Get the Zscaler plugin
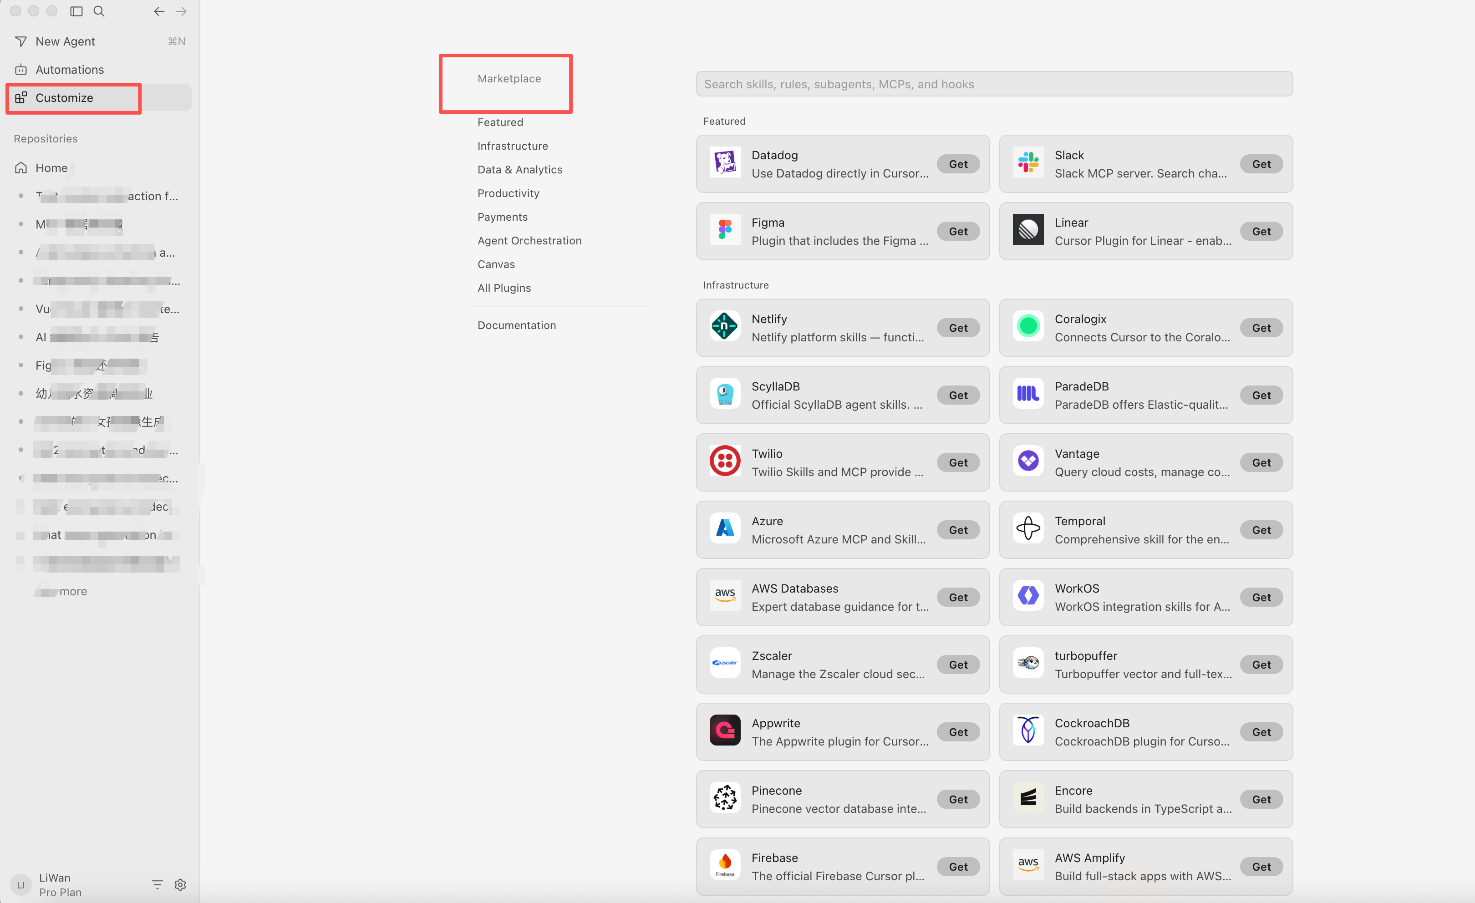 pyautogui.click(x=958, y=665)
